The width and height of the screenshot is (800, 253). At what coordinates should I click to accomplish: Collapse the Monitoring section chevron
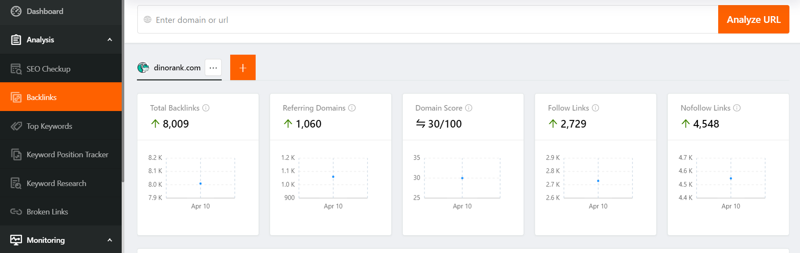(x=110, y=240)
